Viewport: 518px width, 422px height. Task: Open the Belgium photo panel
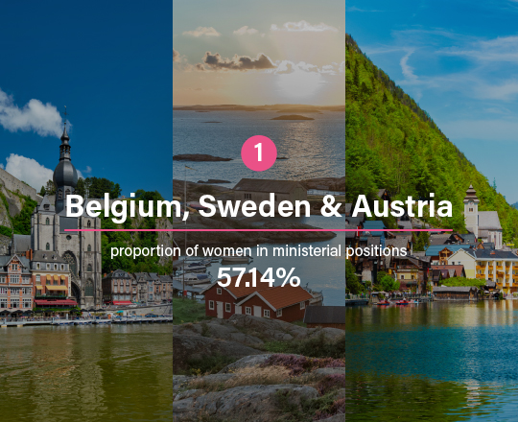86,211
